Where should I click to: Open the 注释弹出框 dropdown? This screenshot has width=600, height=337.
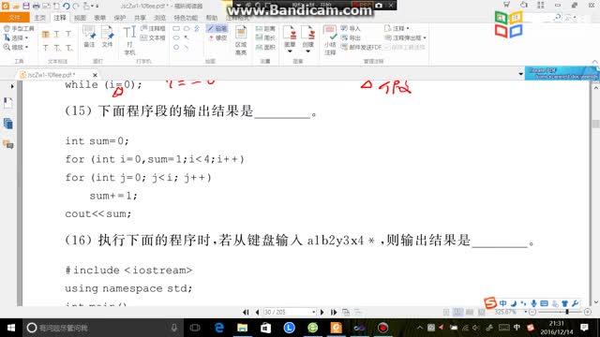(405, 37)
